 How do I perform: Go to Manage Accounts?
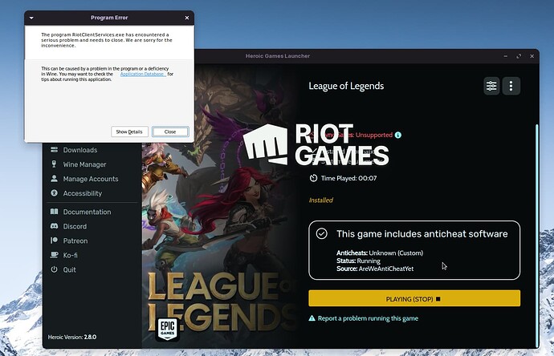pyautogui.click(x=91, y=179)
